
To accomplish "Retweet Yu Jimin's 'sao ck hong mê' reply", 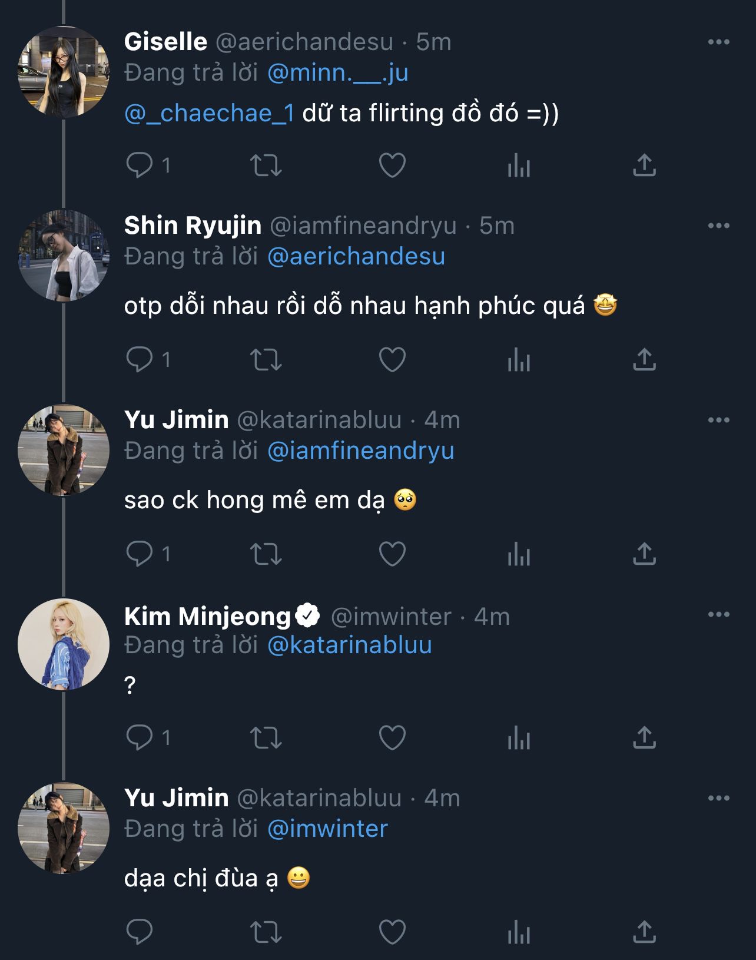I will coord(266,554).
